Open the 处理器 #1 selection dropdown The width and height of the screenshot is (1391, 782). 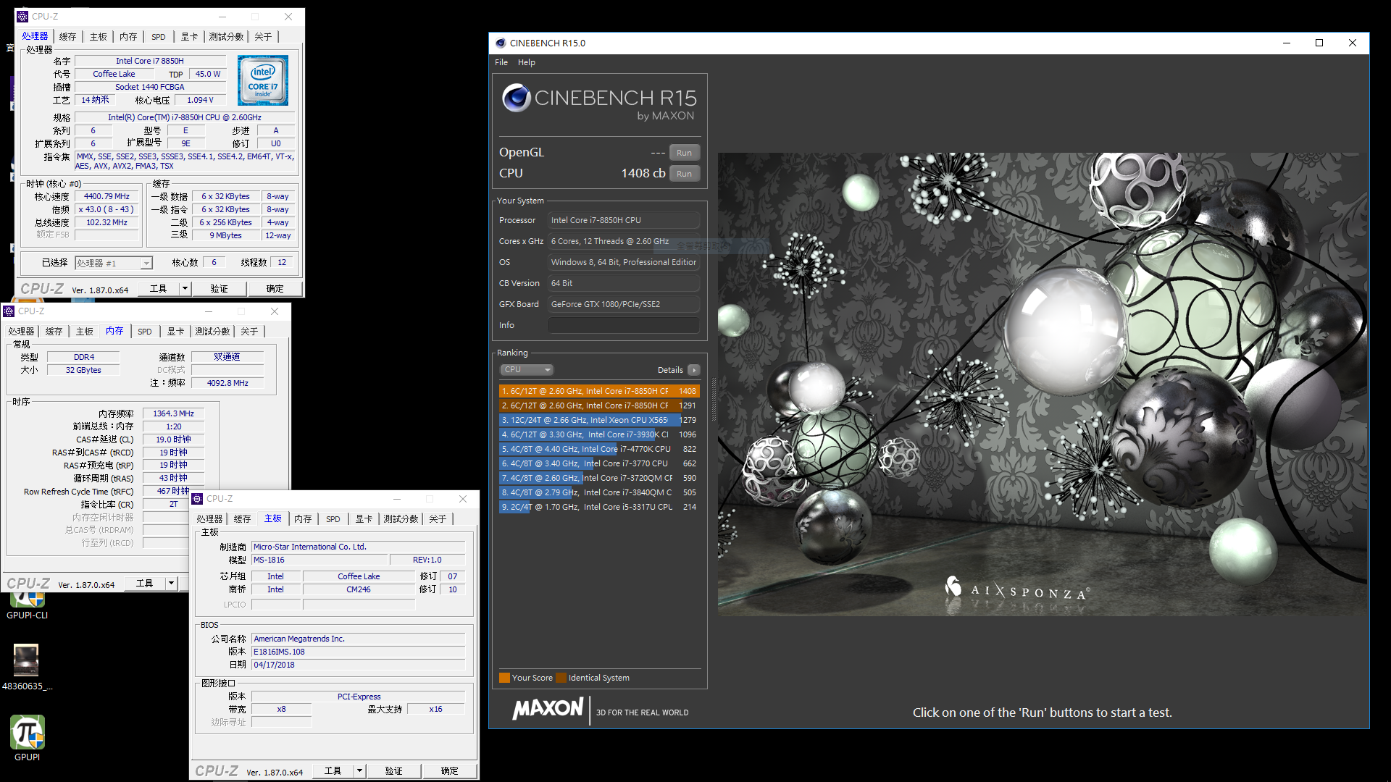click(114, 263)
